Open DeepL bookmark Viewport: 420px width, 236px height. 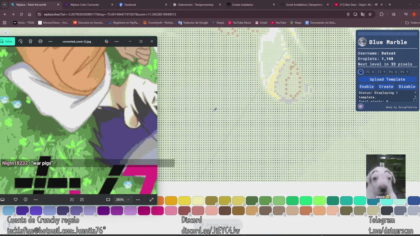click(x=218, y=23)
